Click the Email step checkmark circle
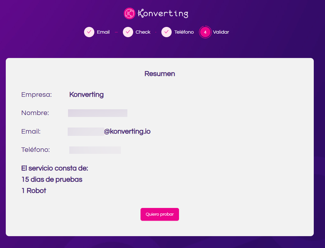 pos(89,32)
